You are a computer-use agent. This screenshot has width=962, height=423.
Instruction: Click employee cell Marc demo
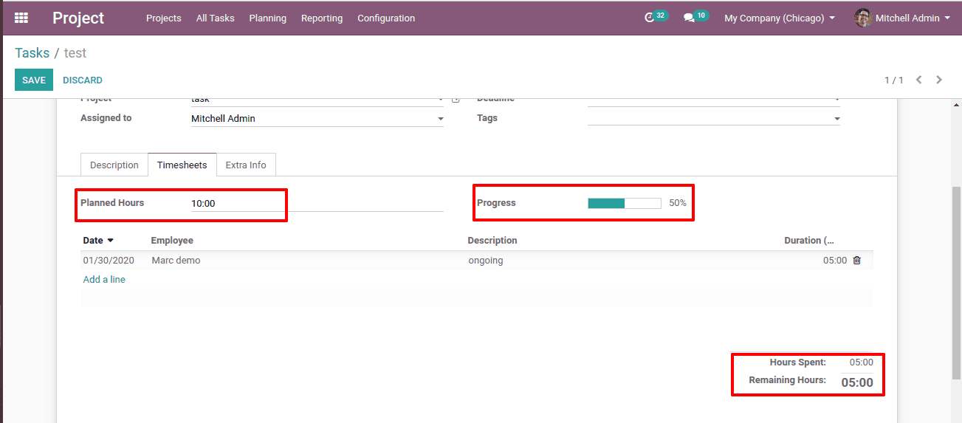176,261
